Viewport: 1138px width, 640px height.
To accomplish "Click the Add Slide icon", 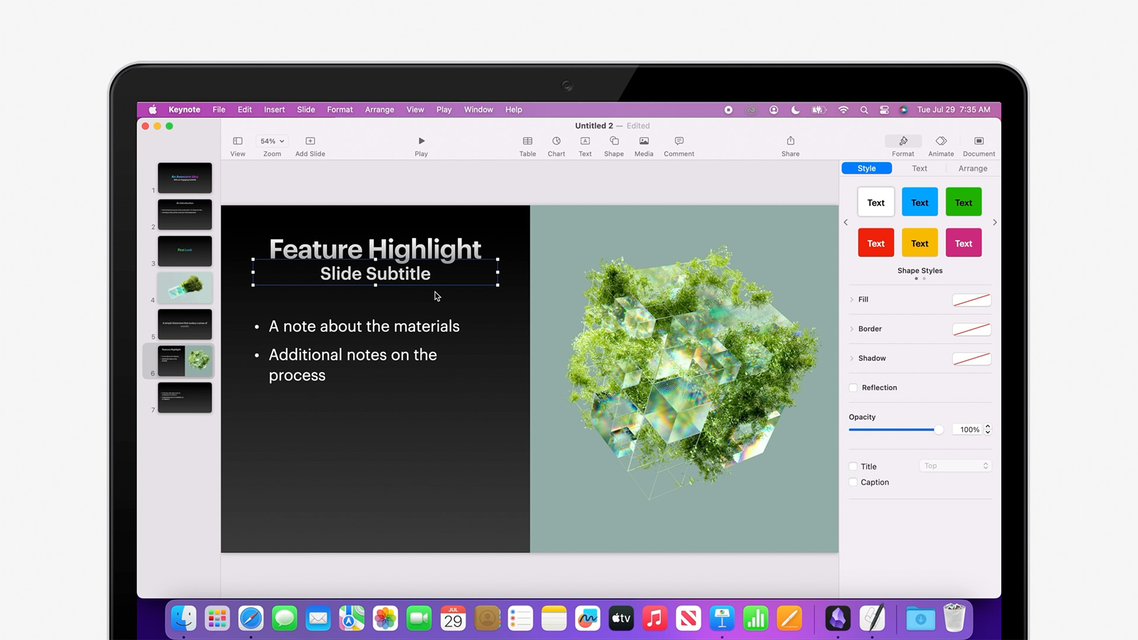I will [310, 141].
